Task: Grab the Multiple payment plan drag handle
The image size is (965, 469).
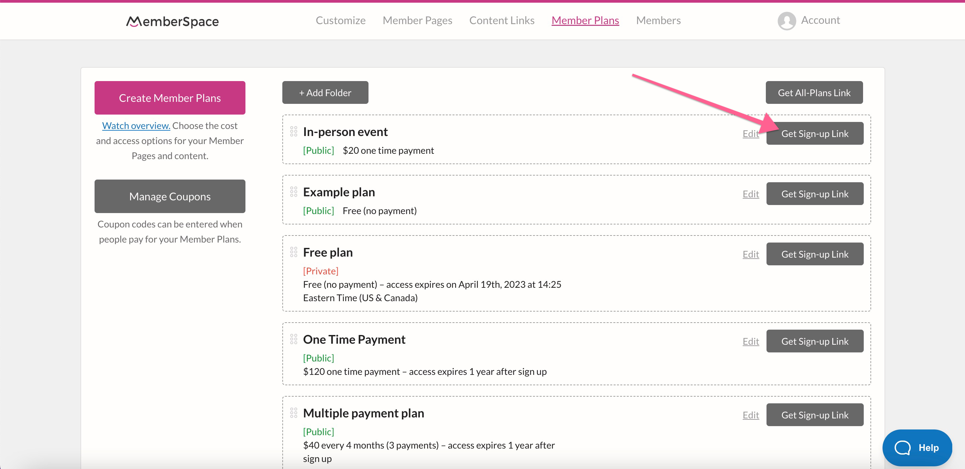Action: click(x=294, y=413)
